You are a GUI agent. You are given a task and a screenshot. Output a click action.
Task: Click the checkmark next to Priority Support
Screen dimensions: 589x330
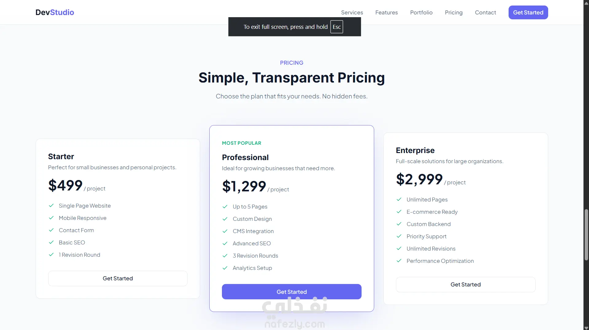coord(399,236)
